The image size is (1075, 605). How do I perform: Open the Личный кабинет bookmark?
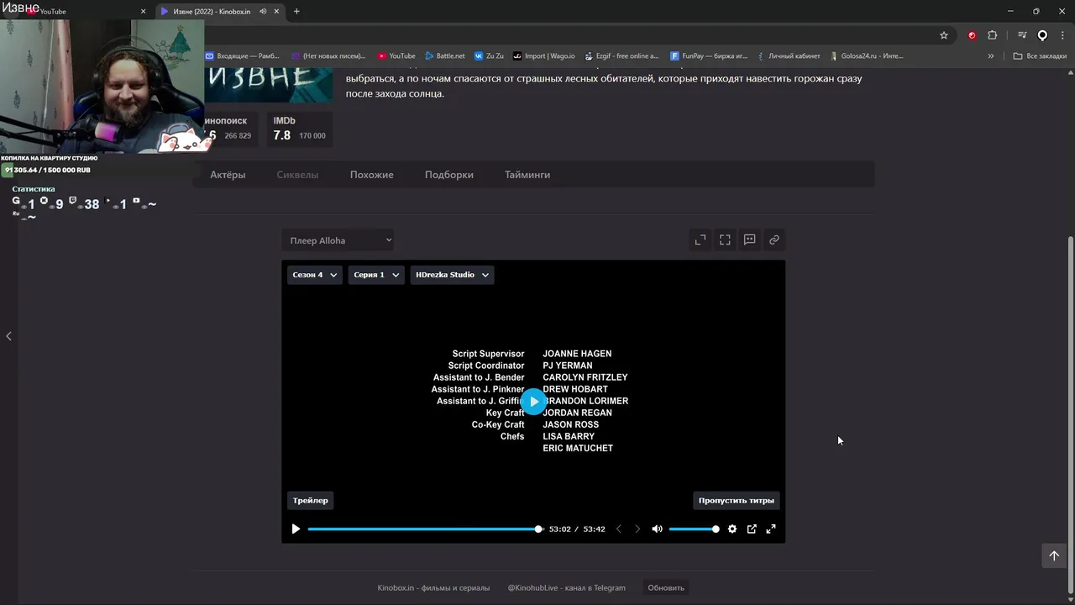(788, 56)
